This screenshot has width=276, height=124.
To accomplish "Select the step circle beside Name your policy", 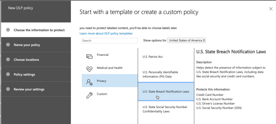I will [8, 45].
